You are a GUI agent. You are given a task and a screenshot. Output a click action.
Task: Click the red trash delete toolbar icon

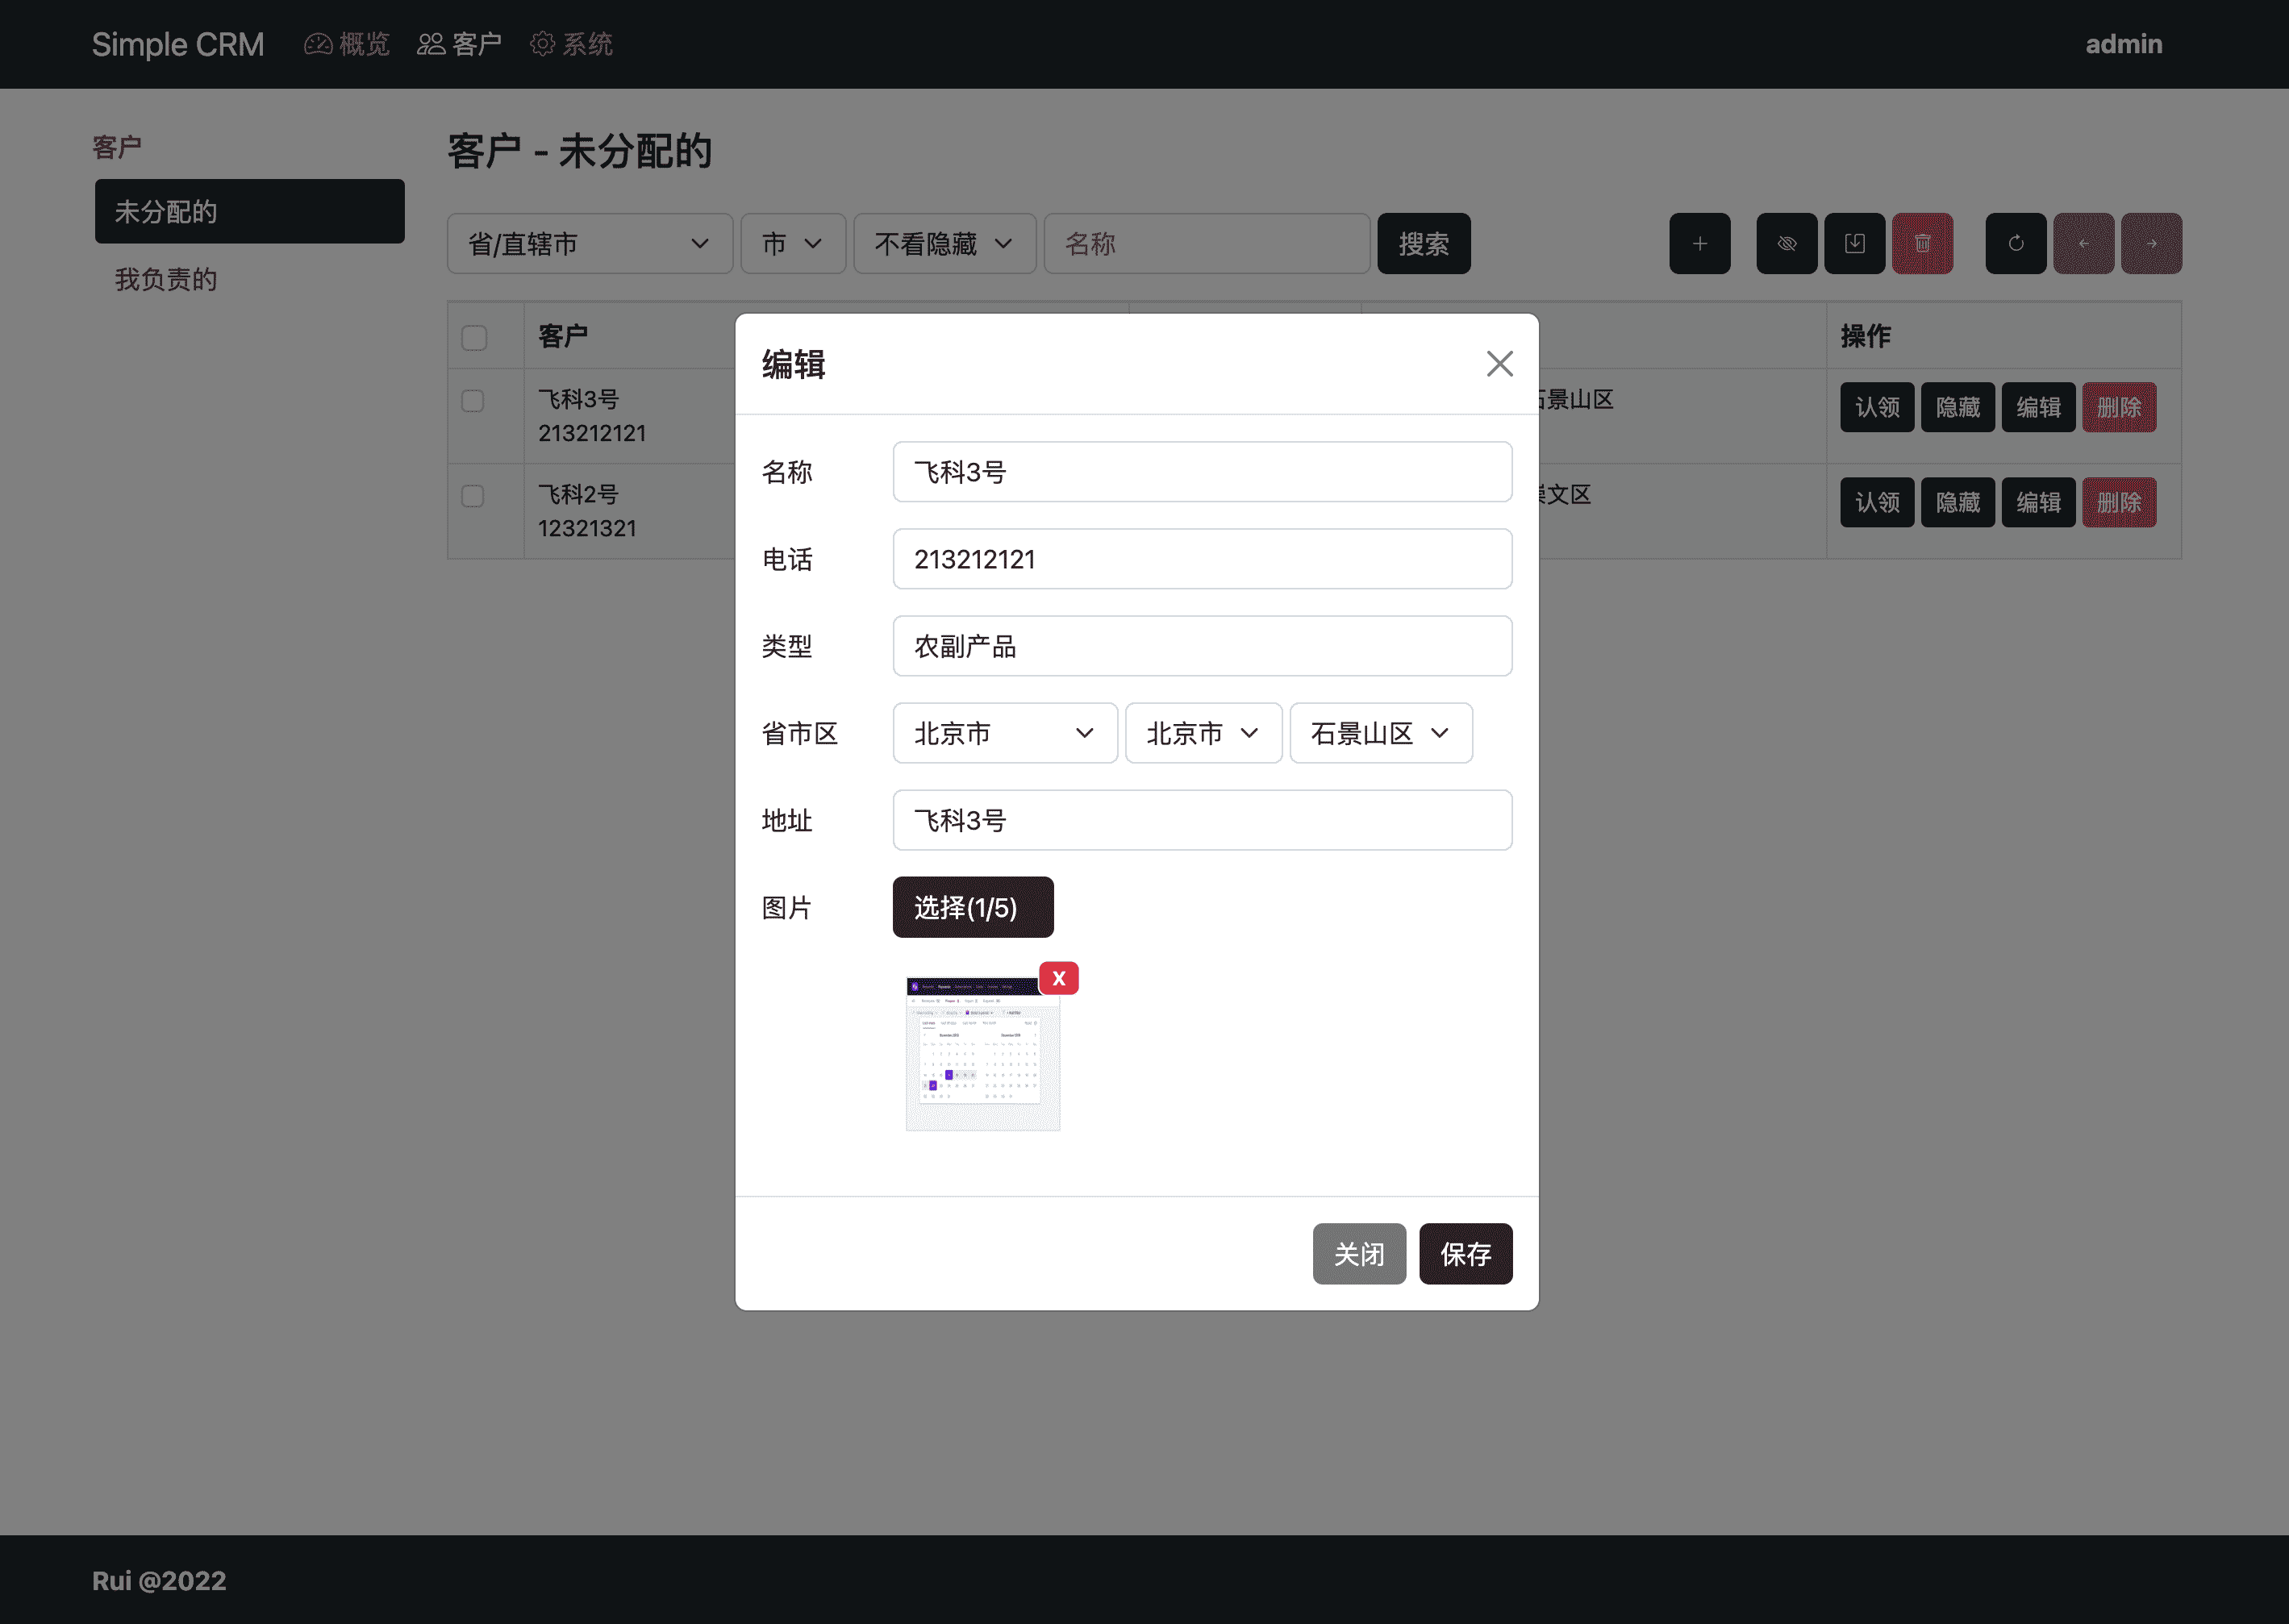1922,243
